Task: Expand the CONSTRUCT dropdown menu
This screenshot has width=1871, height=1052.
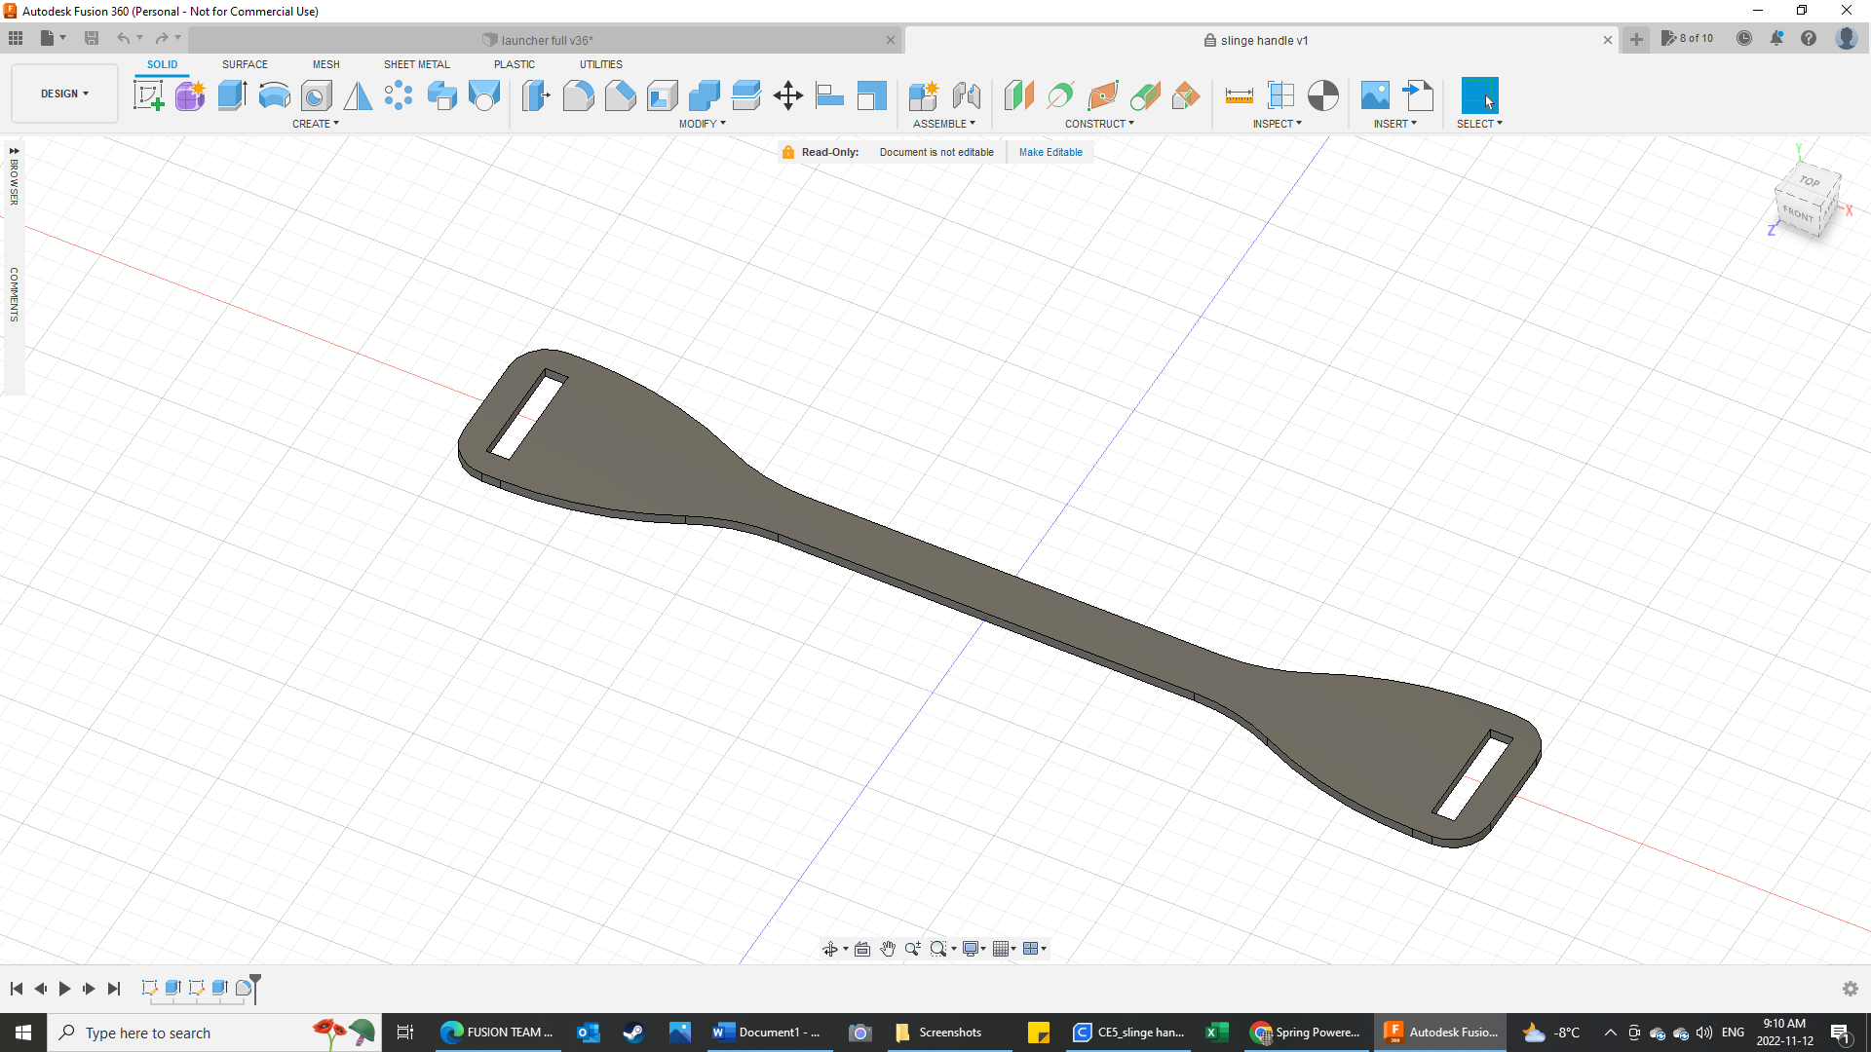Action: pyautogui.click(x=1100, y=124)
